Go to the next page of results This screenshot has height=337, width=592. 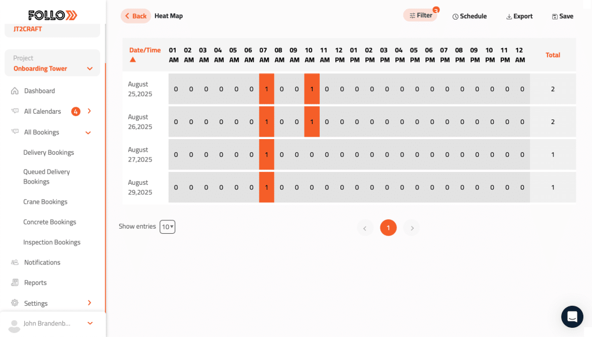point(412,227)
